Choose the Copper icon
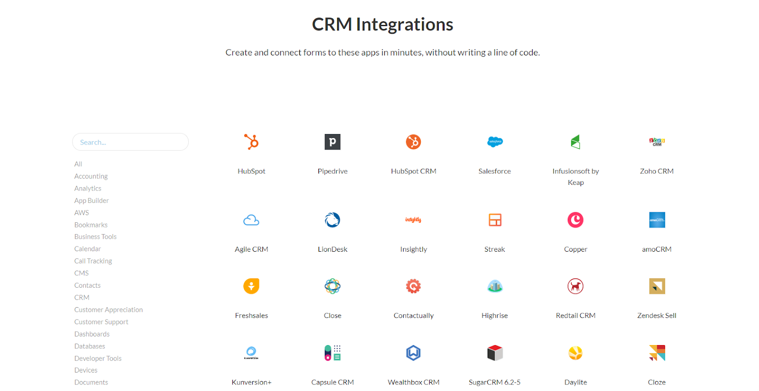This screenshot has height=391, width=759. [x=575, y=220]
